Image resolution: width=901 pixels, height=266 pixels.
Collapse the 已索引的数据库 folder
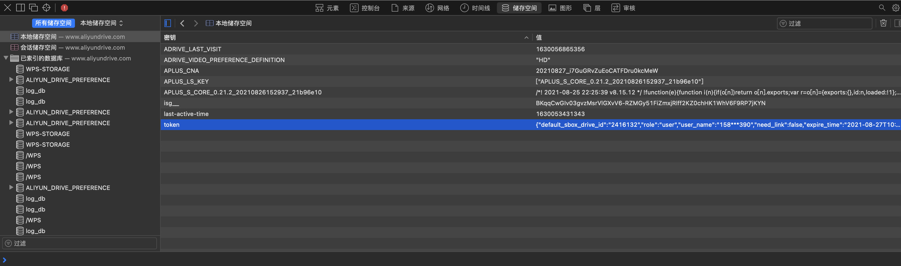(6, 58)
